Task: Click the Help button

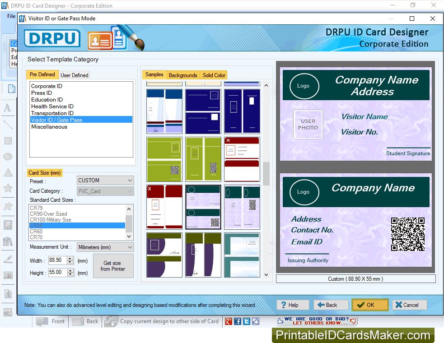Action: coord(293,305)
